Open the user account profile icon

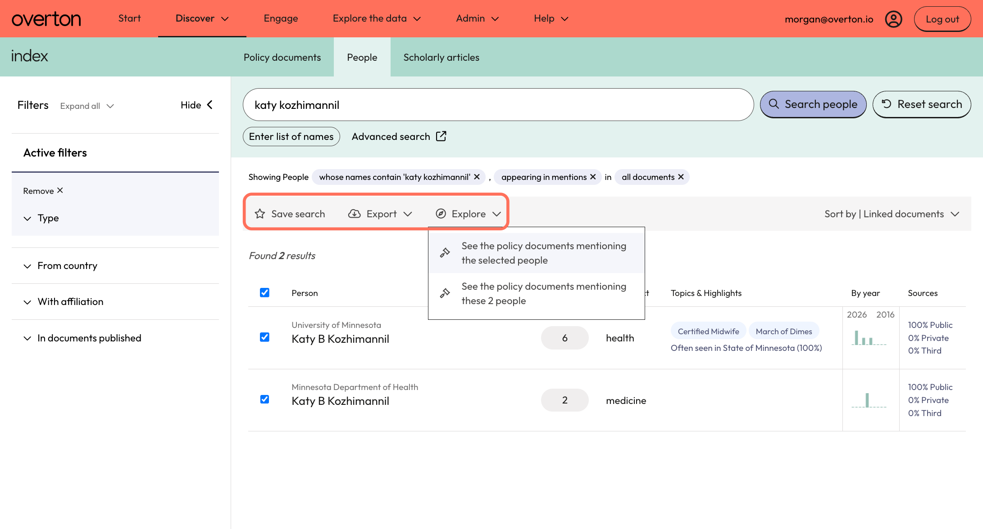(893, 19)
